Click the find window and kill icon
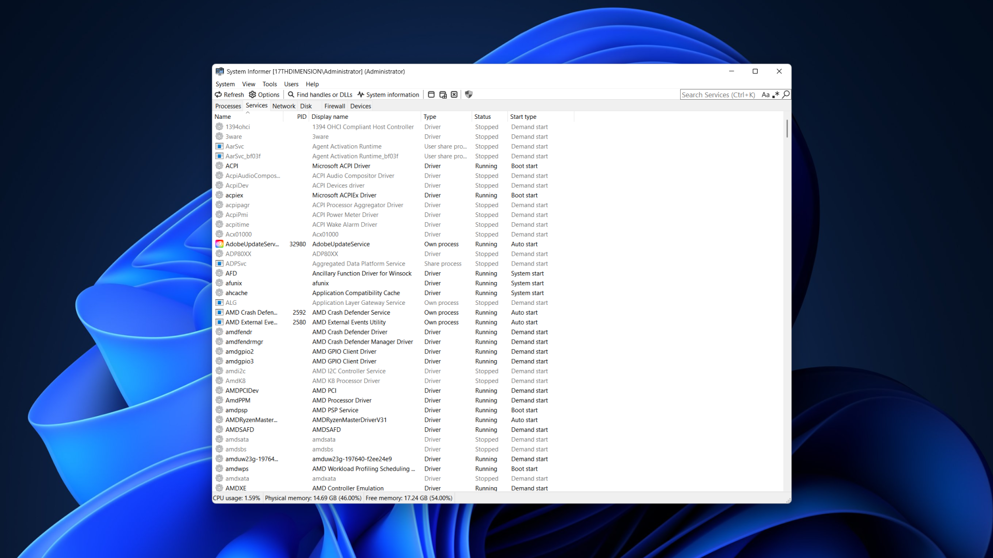 454,95
